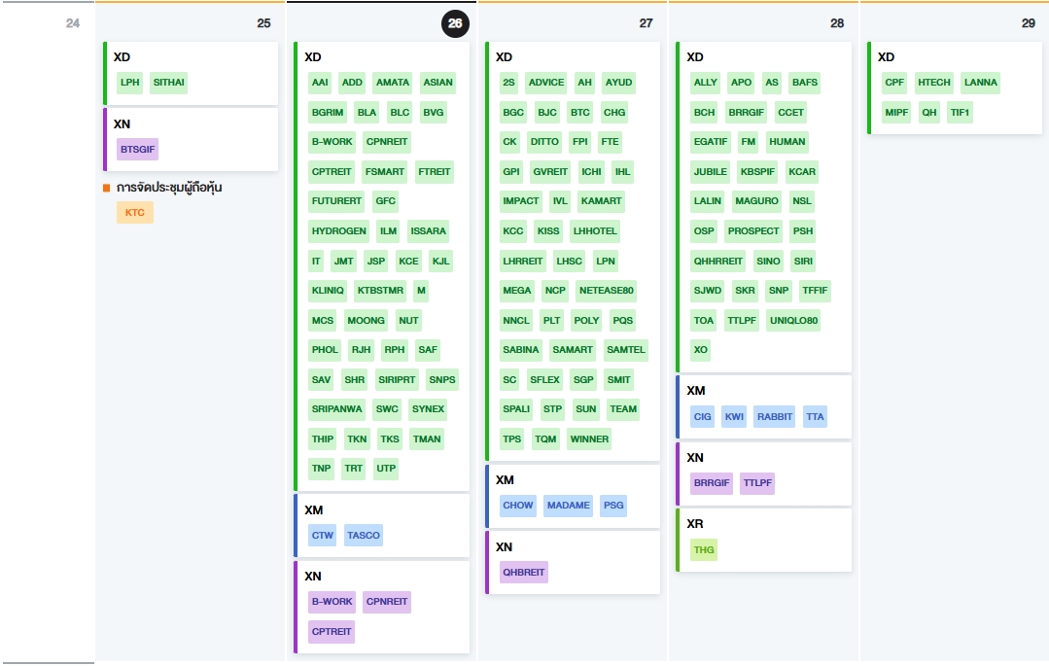Open the blue RABBIT tag under XM
The image size is (1049, 666).
tap(774, 416)
